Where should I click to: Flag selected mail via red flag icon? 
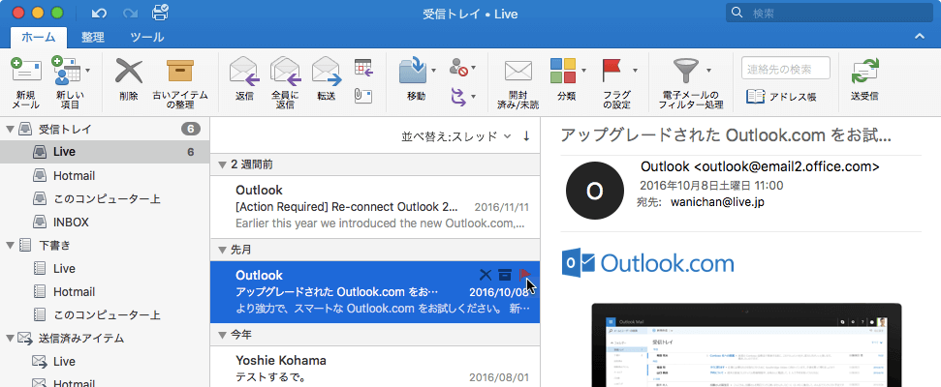pyautogui.click(x=525, y=275)
